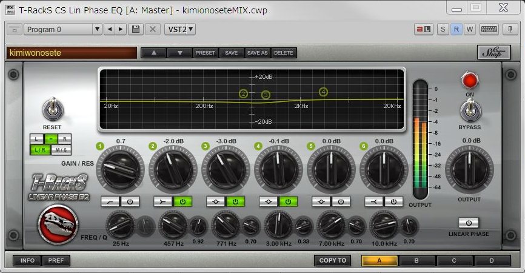Image resolution: width=525 pixels, height=273 pixels.
Task: Switch to snapshot C
Action: tap(454, 261)
